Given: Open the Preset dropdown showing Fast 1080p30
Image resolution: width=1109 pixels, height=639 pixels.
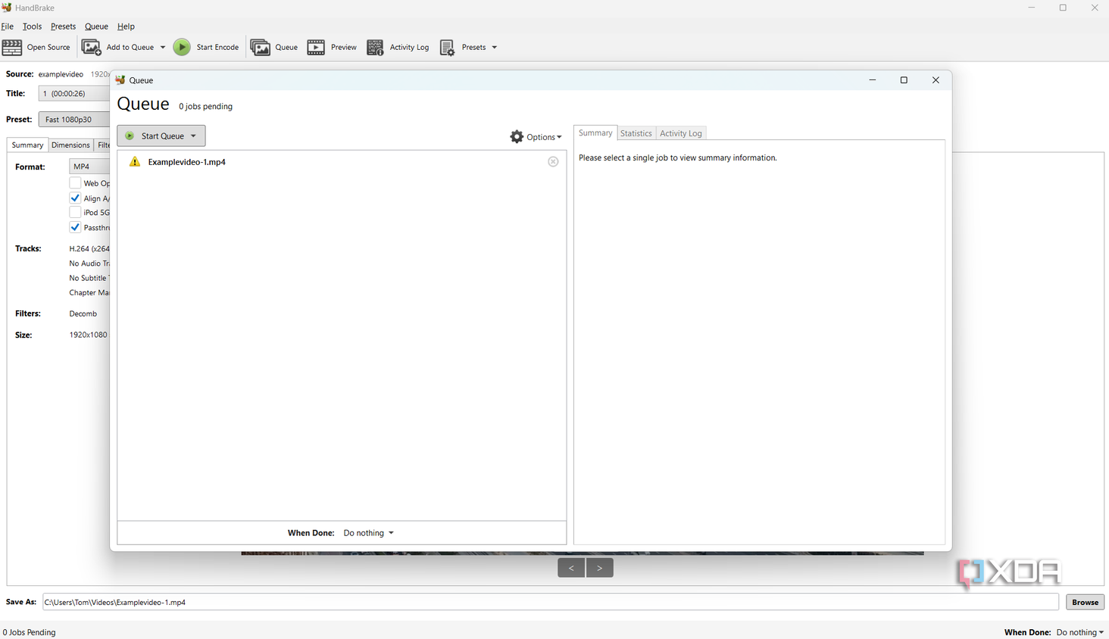Looking at the screenshot, I should 74,119.
